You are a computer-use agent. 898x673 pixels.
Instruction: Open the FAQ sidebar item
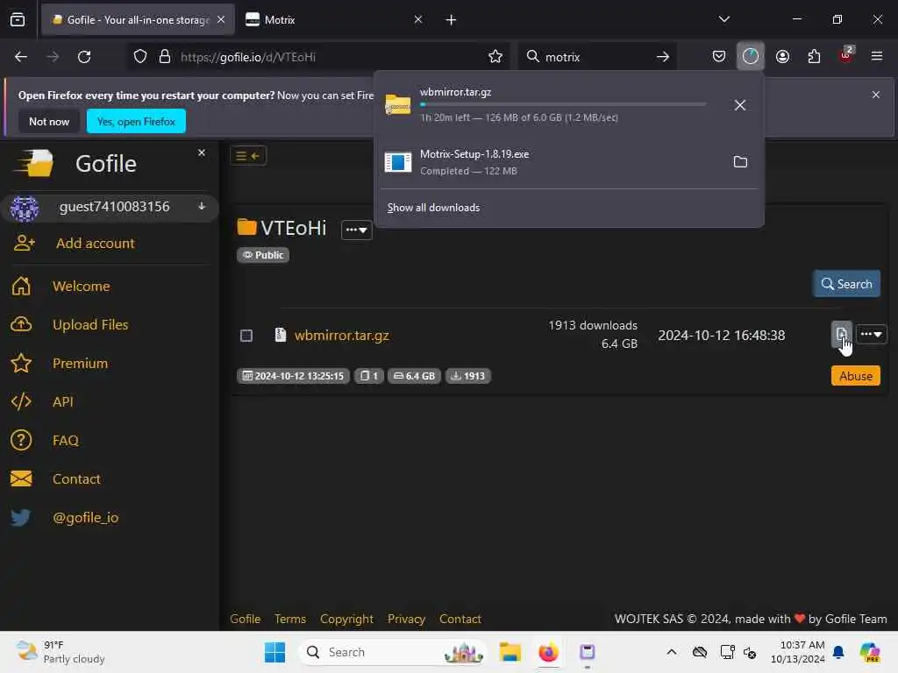(65, 440)
